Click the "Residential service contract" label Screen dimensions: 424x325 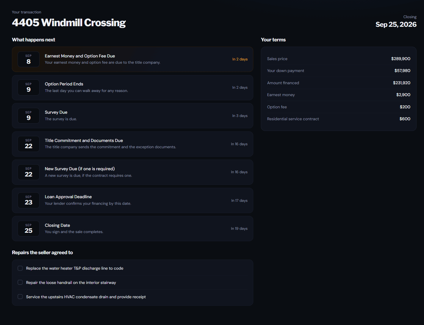tap(293, 119)
